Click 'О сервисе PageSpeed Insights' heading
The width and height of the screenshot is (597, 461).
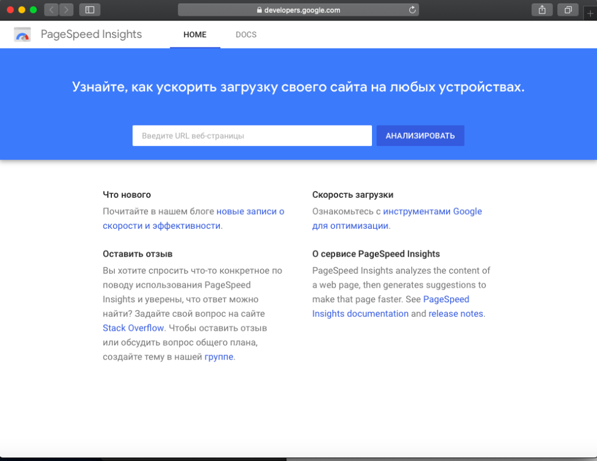[376, 254]
